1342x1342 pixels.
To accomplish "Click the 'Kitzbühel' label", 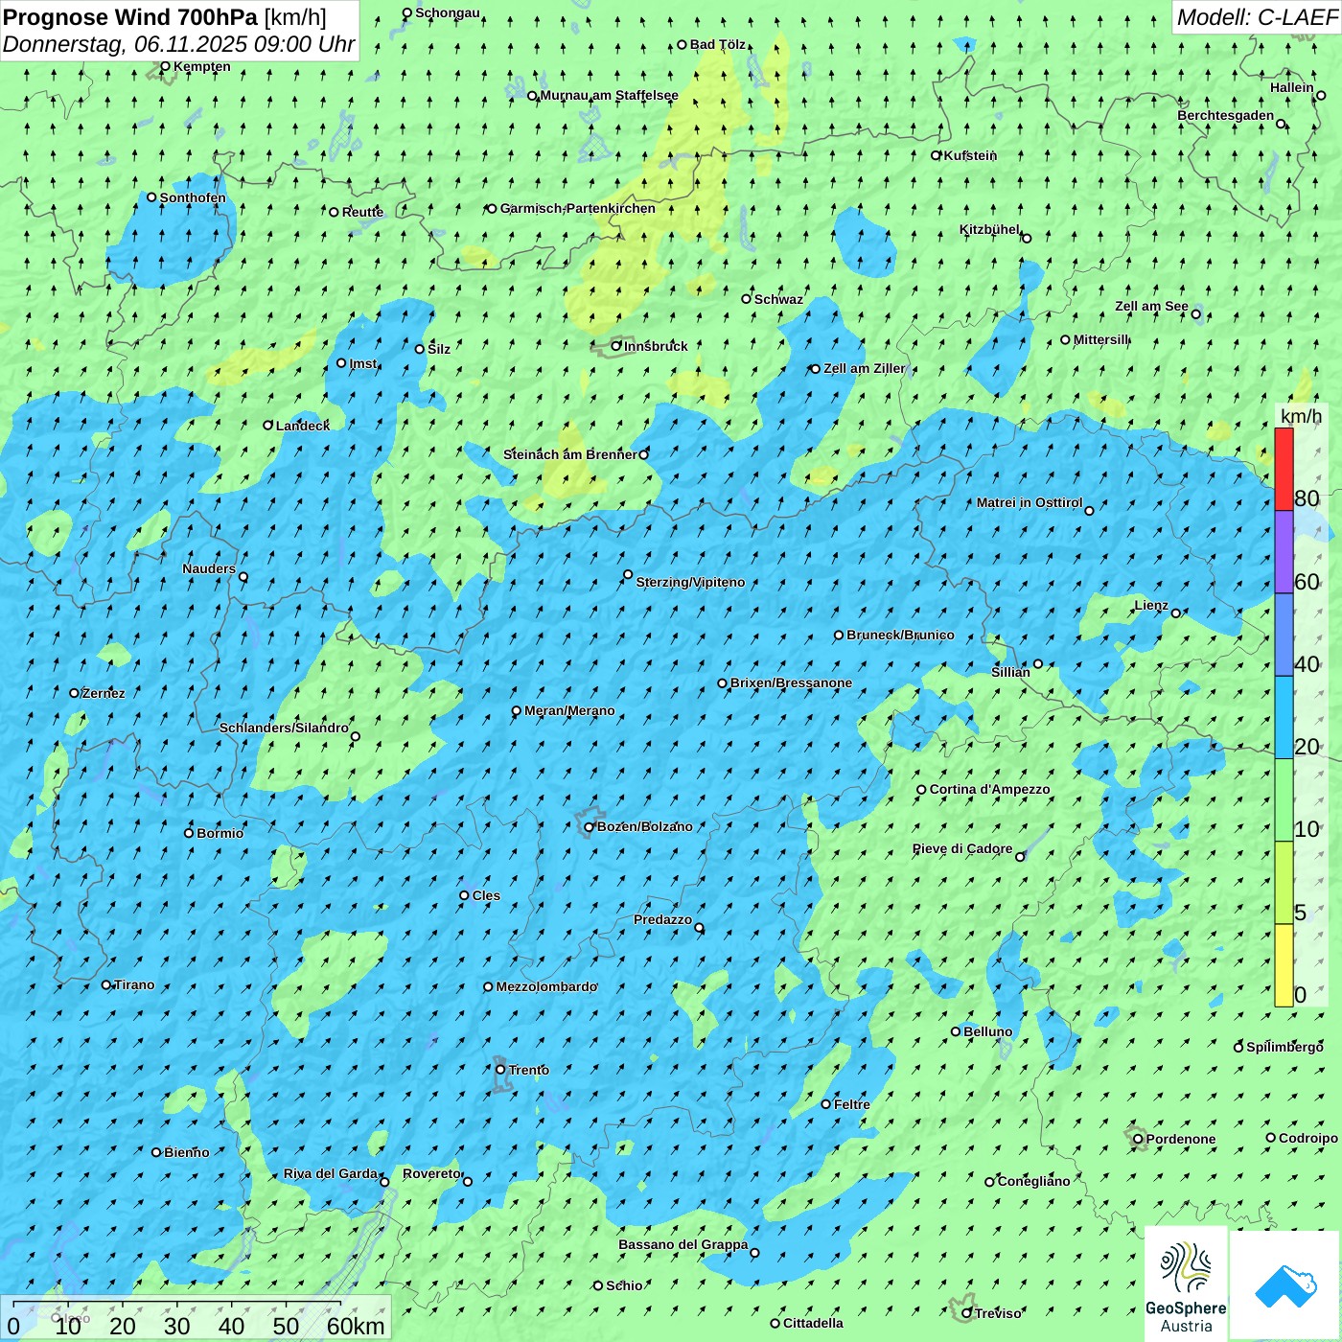I will point(989,229).
